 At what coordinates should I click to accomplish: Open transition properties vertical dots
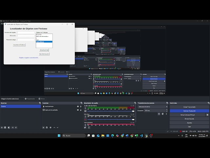166,114
